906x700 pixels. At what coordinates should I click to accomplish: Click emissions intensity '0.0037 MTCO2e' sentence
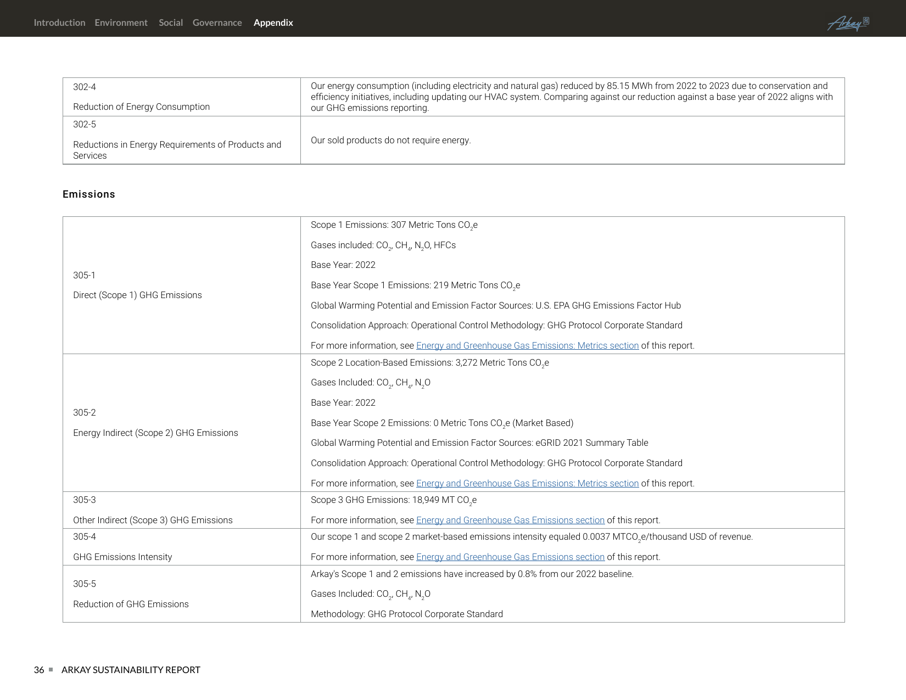(532, 537)
